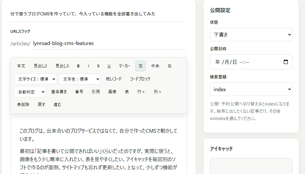
Task: Apply 見出し3 heading style
Action: (62, 66)
